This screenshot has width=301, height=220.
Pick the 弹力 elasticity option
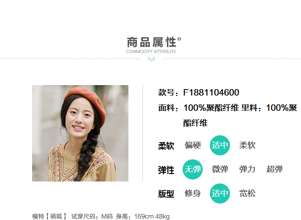[247, 169]
